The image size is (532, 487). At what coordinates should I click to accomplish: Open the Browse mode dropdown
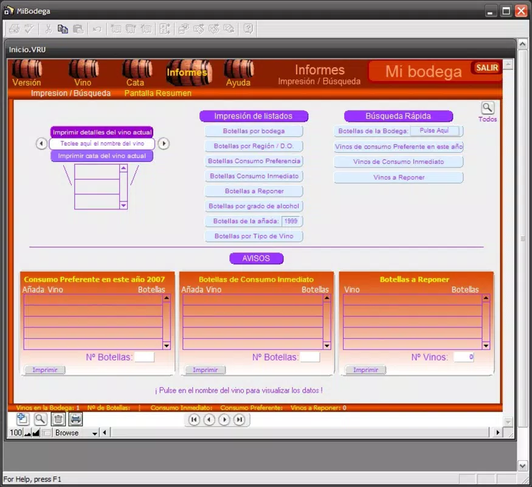pyautogui.click(x=75, y=433)
